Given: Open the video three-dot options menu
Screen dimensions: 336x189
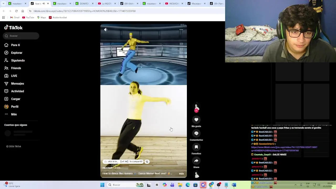Looking at the screenshot, I should pos(181,30).
